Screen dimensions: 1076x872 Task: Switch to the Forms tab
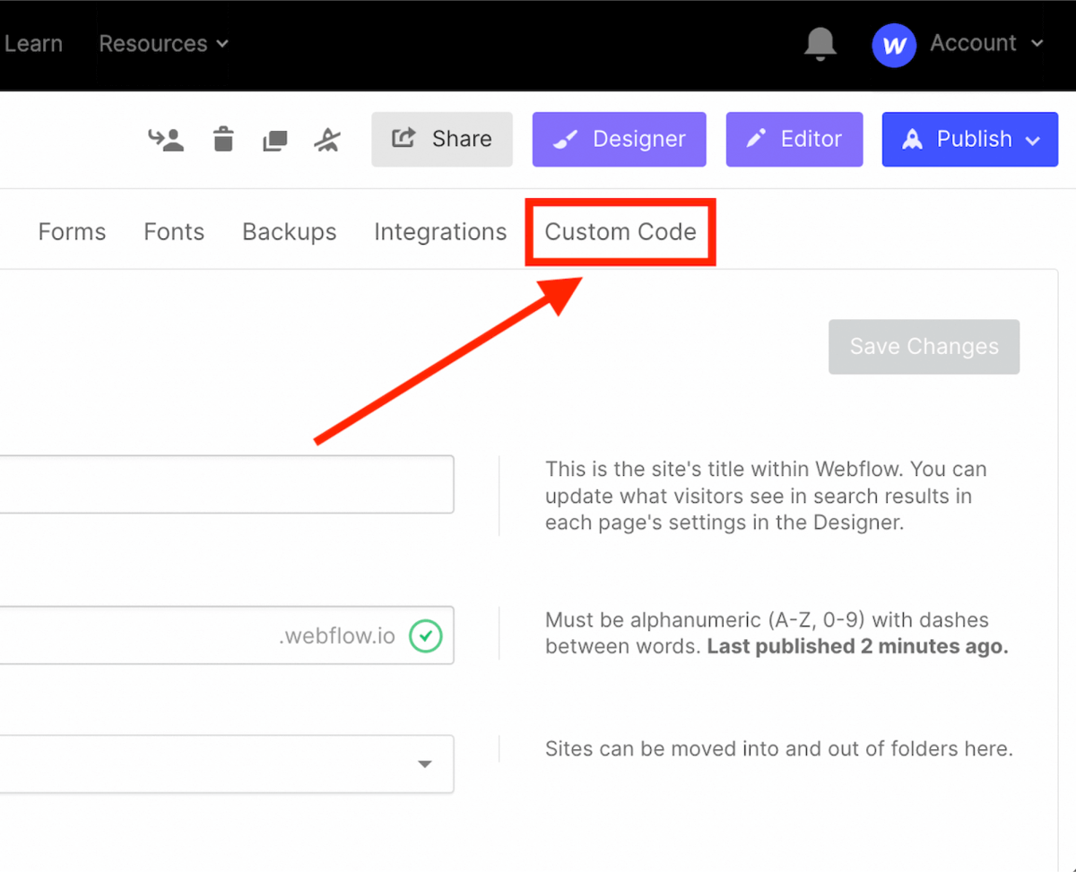coord(72,232)
